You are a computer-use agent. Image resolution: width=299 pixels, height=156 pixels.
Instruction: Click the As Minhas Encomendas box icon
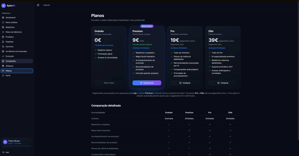[x=3, y=52]
